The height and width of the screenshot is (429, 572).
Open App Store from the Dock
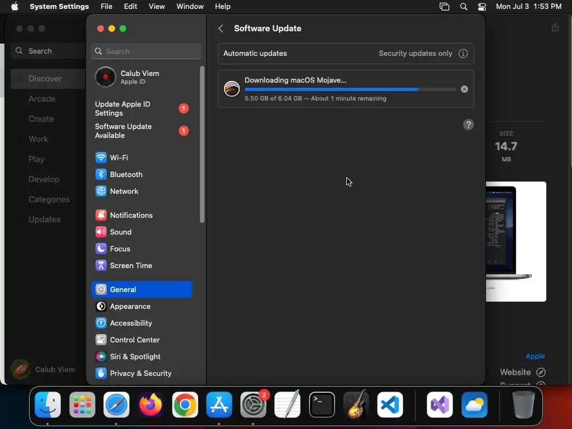click(219, 404)
